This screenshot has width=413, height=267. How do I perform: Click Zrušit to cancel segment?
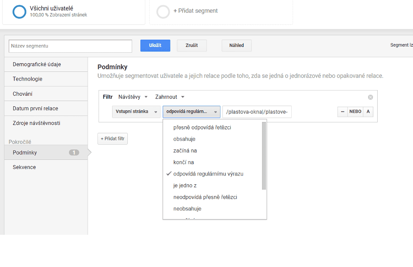191,46
